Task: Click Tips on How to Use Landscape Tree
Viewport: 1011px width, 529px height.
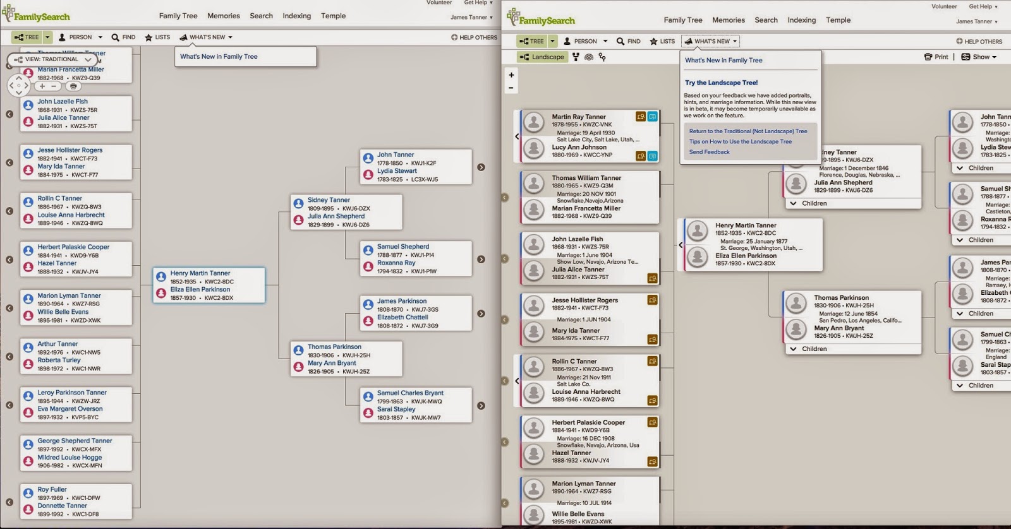Action: click(x=740, y=141)
